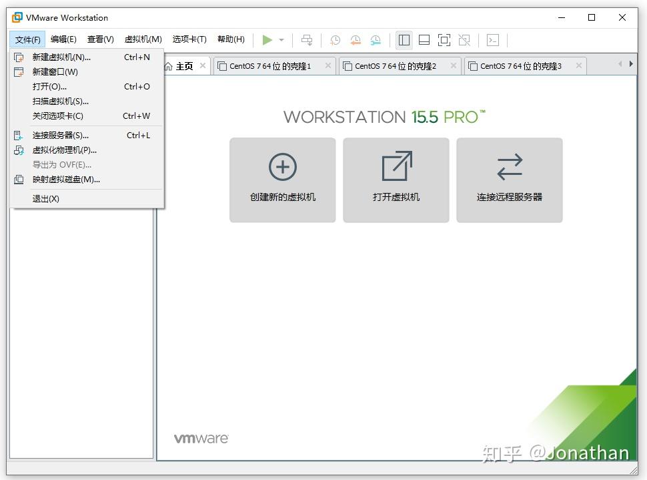The width and height of the screenshot is (647, 480).
Task: Close the 克隆3 tab
Action: coord(579,65)
